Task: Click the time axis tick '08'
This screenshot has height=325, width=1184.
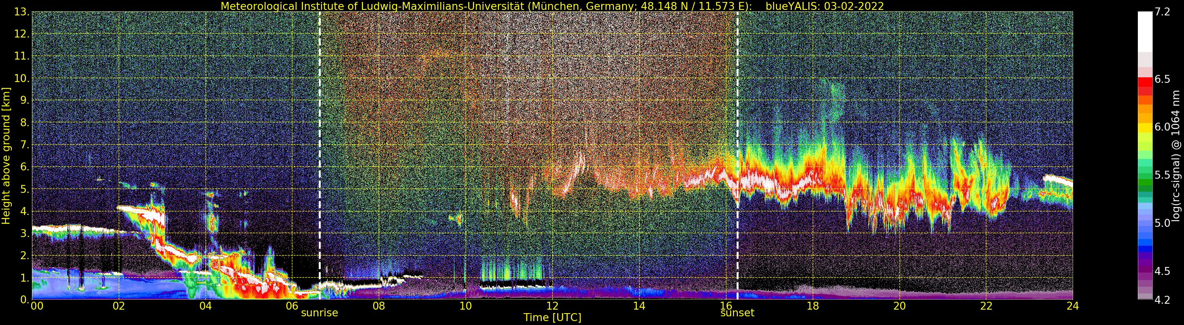Action: click(x=379, y=306)
